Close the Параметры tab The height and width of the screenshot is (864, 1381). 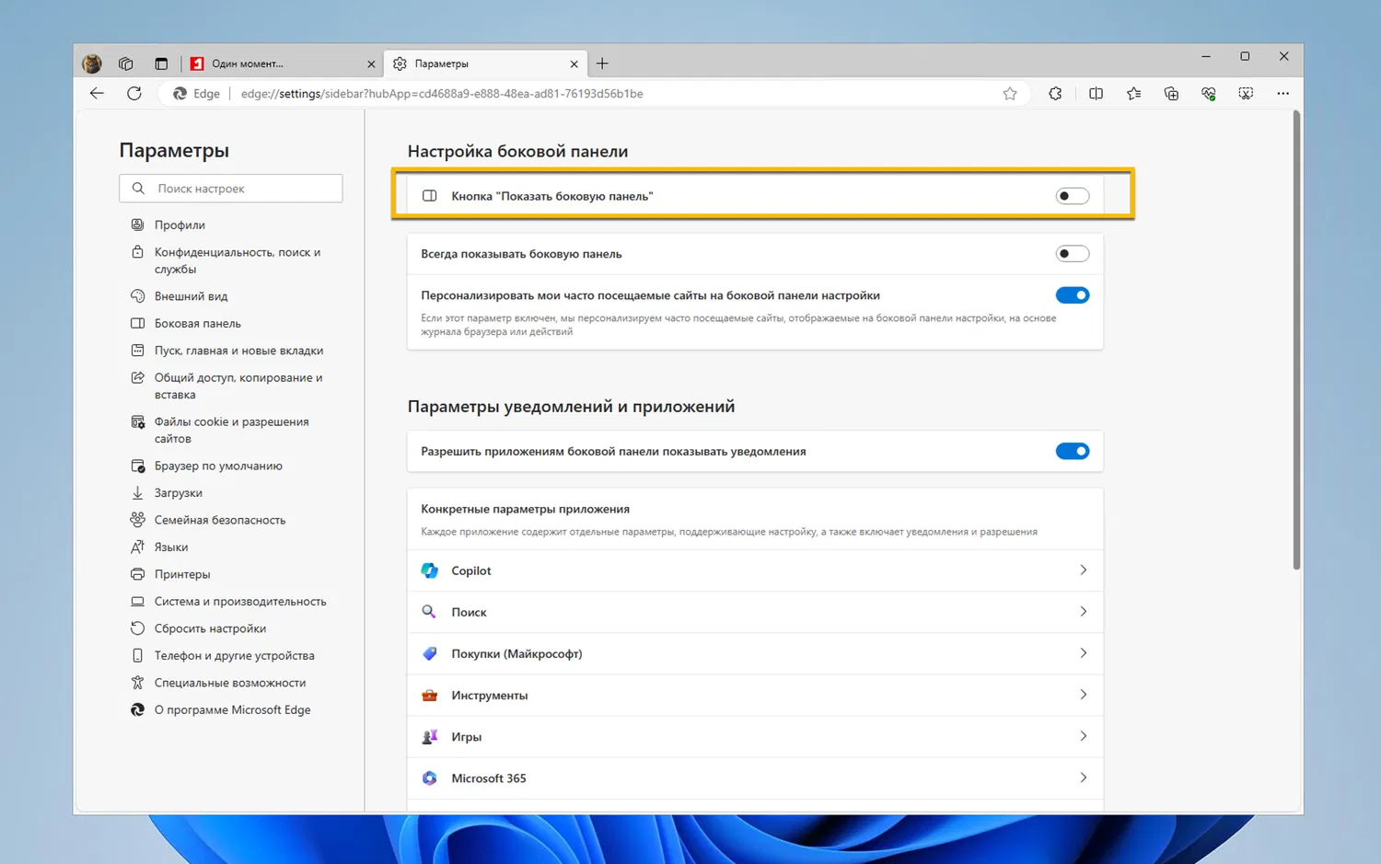(x=574, y=63)
